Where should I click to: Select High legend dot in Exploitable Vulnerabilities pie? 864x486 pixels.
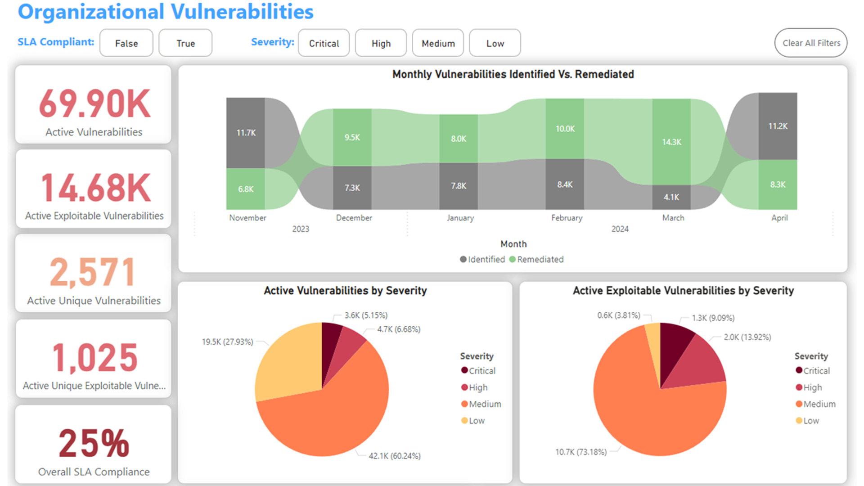tap(799, 387)
